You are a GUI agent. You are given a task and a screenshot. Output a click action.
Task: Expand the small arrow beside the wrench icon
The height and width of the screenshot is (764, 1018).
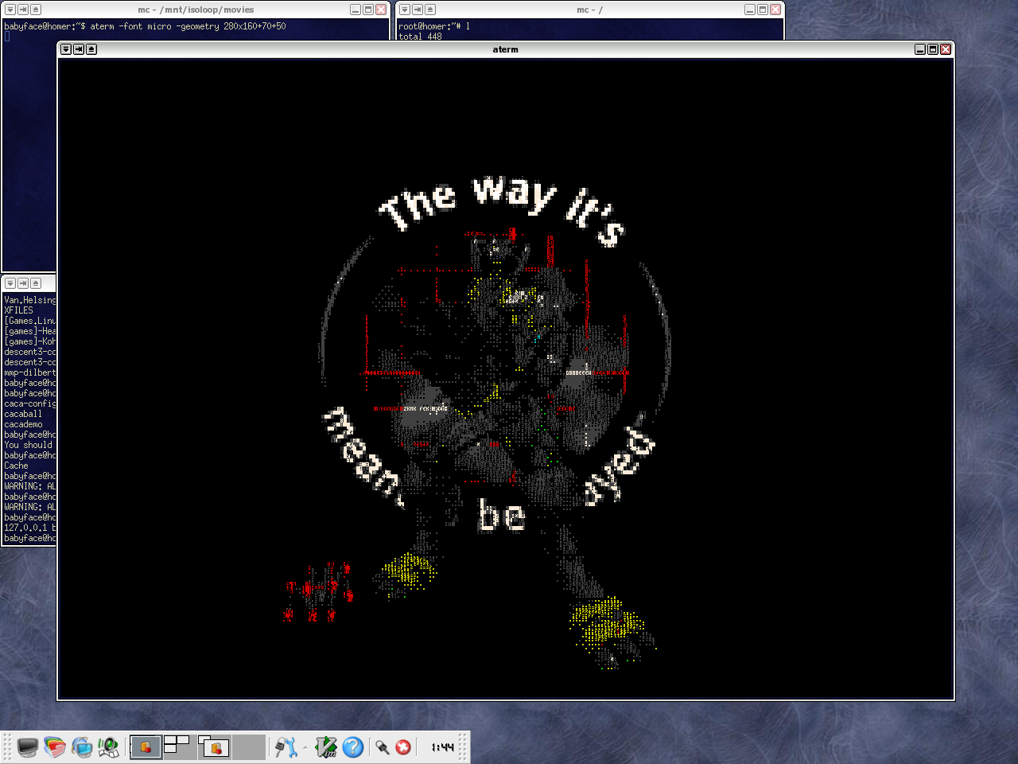(305, 747)
